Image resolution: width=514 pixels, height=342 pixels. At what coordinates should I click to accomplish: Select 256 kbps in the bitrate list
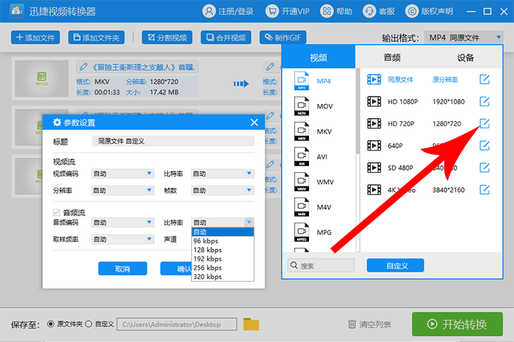coord(223,267)
